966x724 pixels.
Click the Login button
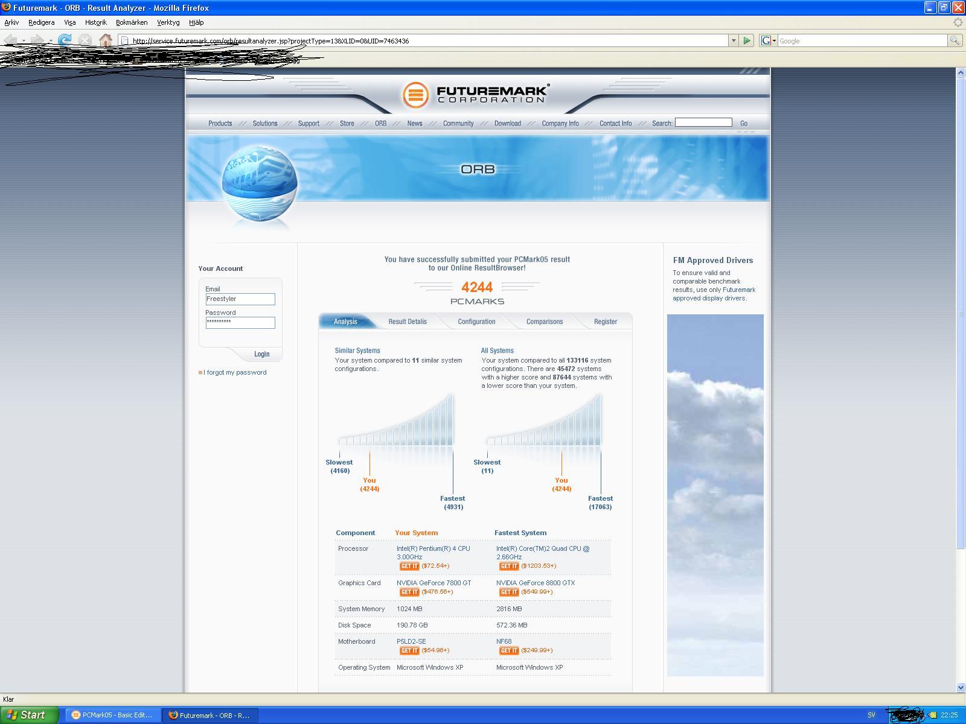coord(262,354)
